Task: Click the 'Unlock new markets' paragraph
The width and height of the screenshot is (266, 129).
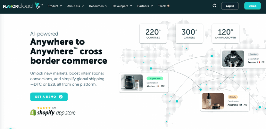Action: 67,79
